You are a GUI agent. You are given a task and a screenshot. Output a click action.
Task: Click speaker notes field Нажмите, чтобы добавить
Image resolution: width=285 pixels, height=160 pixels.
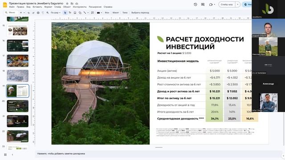click(x=158, y=154)
